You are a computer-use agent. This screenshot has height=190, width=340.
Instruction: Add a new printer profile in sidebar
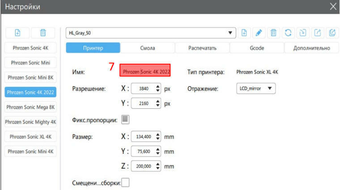pos(17,33)
